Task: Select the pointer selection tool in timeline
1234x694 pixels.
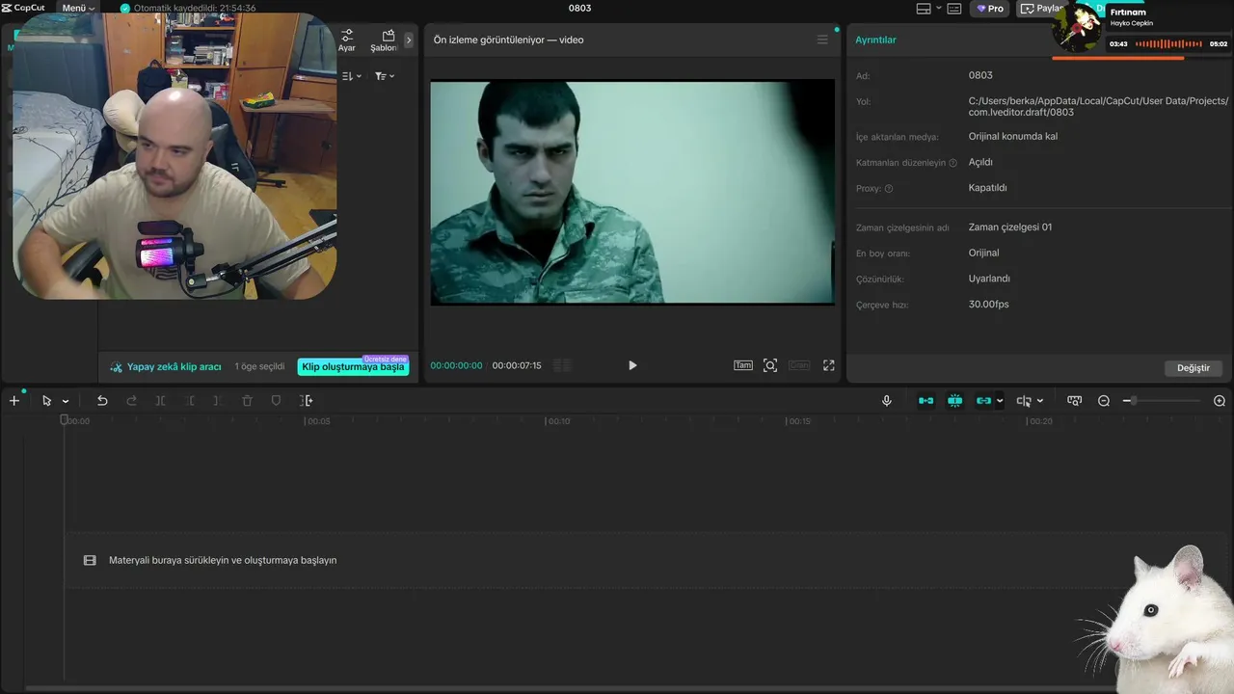Action: (46, 401)
